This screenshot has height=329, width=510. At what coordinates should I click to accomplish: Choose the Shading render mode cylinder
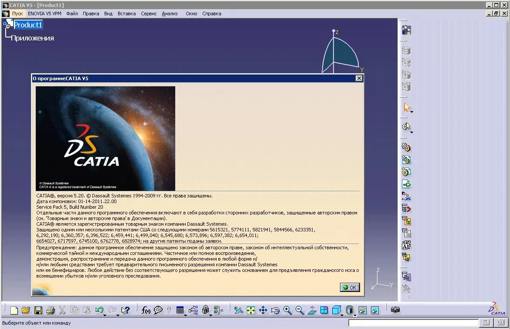(x=349, y=310)
